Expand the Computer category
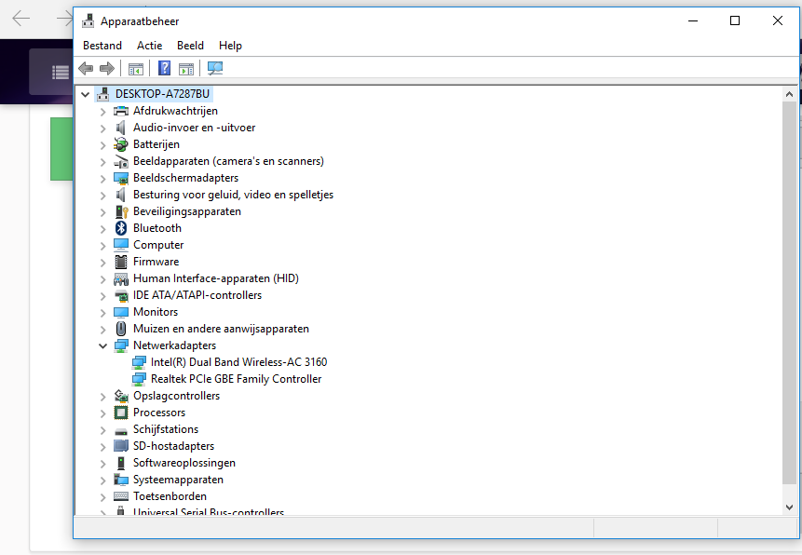The width and height of the screenshot is (802, 555). point(102,246)
